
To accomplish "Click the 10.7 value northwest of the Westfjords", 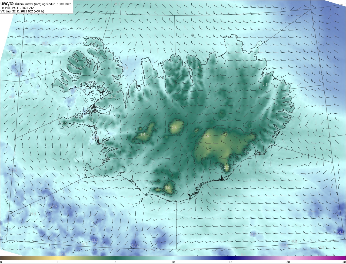I will [45, 43].
